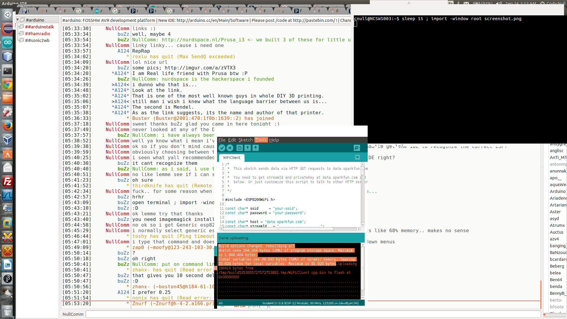Click the #include ESP8266WiFi.h code line

click(x=250, y=200)
